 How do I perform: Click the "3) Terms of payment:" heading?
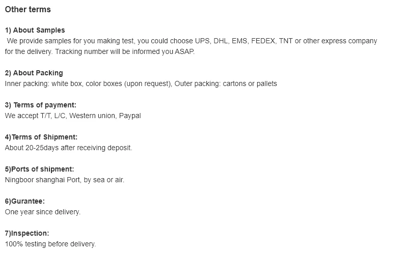[x=40, y=105]
